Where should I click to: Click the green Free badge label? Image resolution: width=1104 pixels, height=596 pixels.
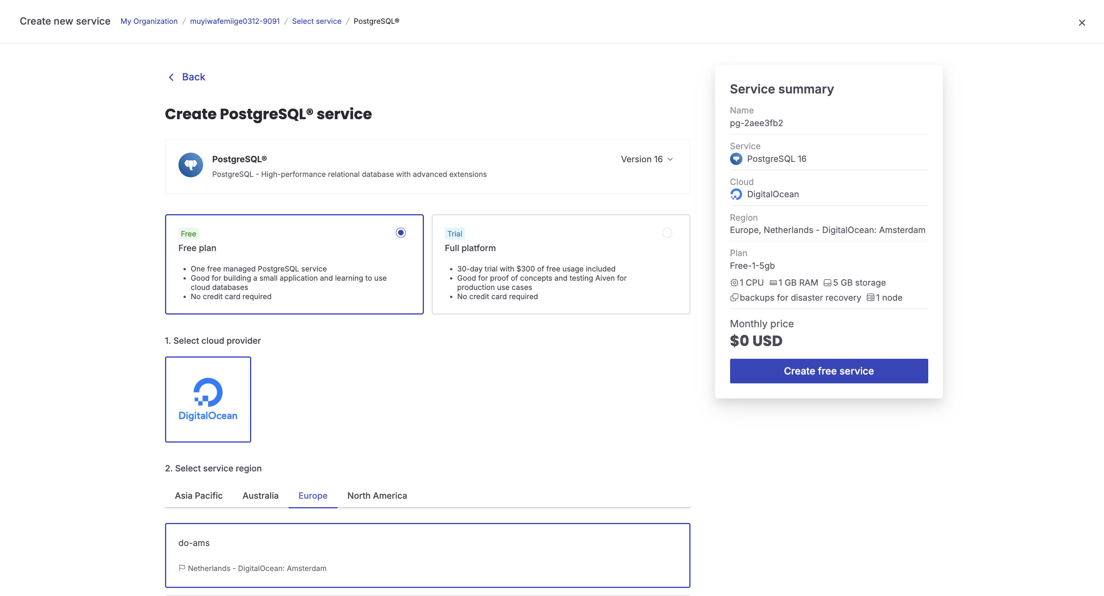(x=188, y=234)
